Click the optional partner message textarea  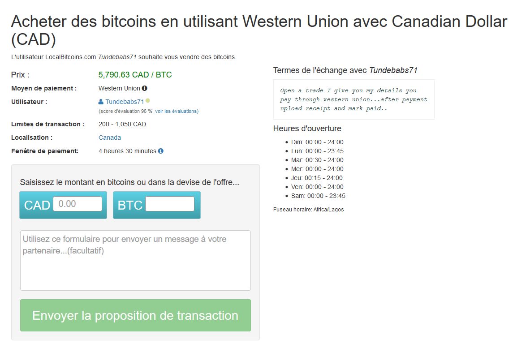[135, 260]
